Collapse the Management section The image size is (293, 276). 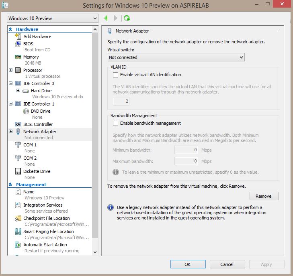click(x=10, y=185)
